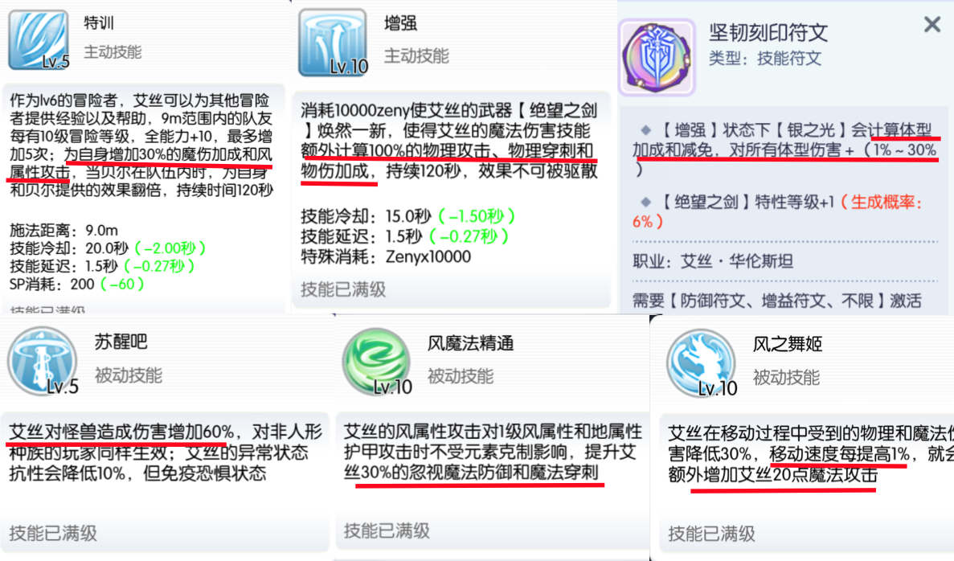Image resolution: width=954 pixels, height=561 pixels.
Task: Close the 坚韧刻印符文 rune panel
Action: 931,24
